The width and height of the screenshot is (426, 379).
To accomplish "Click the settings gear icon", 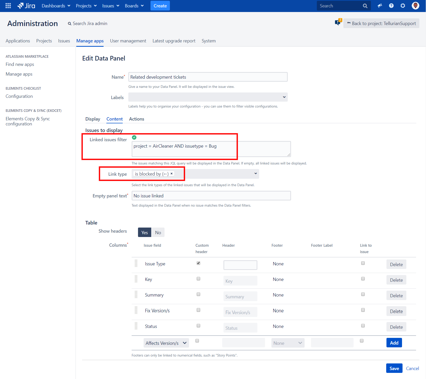I will (x=403, y=5).
